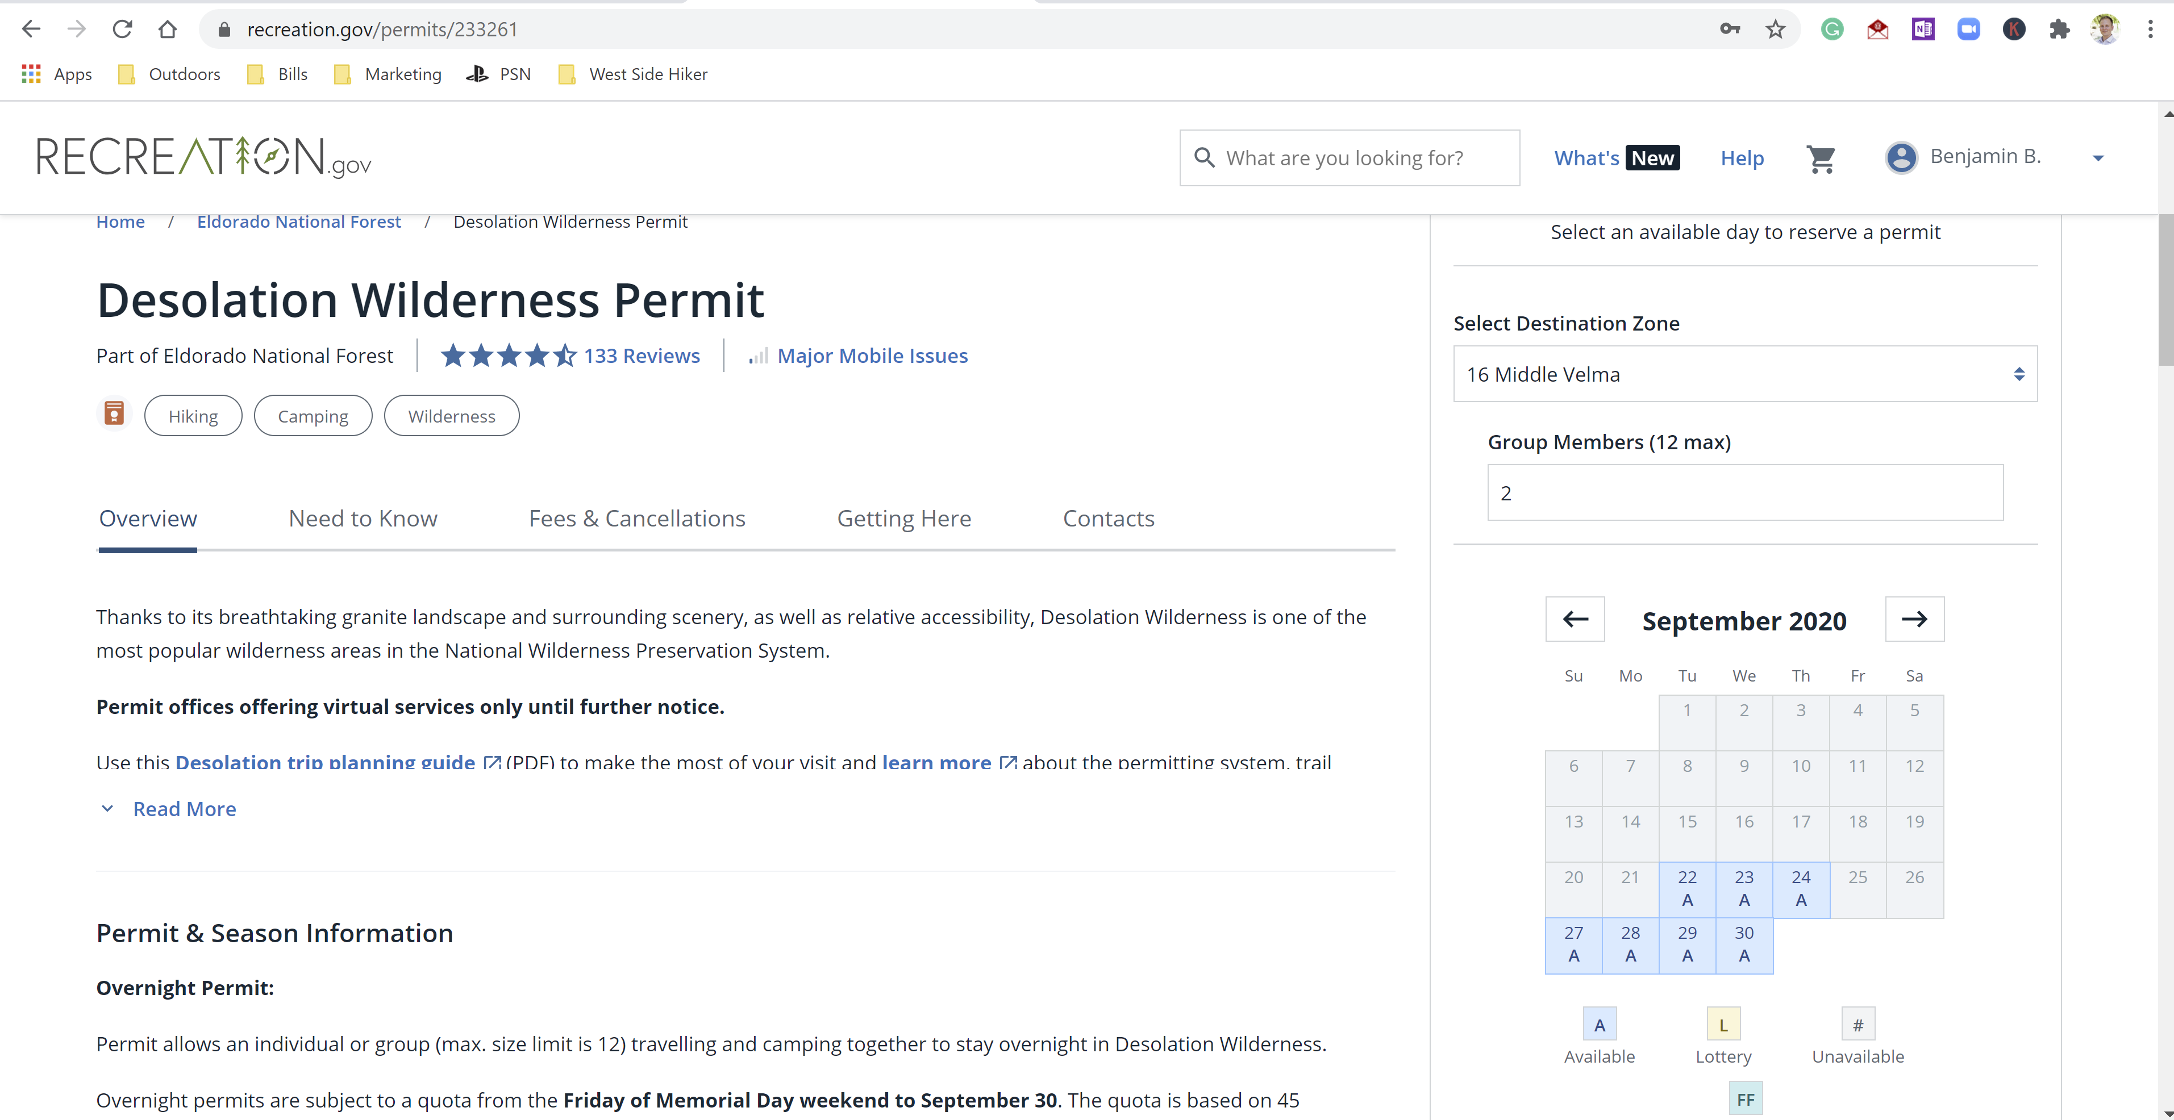Select the Hiking tag
The width and height of the screenshot is (2174, 1120).
coord(193,416)
